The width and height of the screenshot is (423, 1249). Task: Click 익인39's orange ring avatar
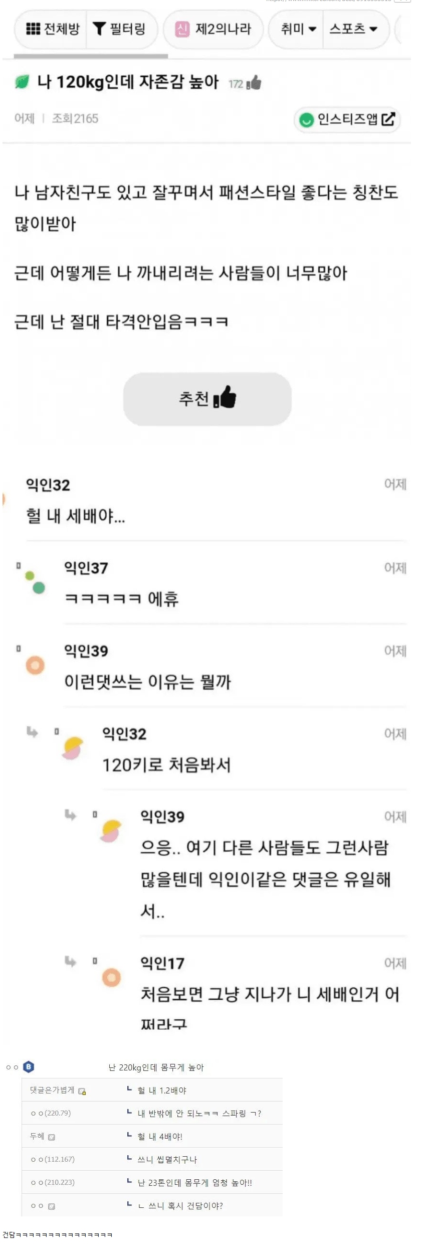click(x=35, y=665)
